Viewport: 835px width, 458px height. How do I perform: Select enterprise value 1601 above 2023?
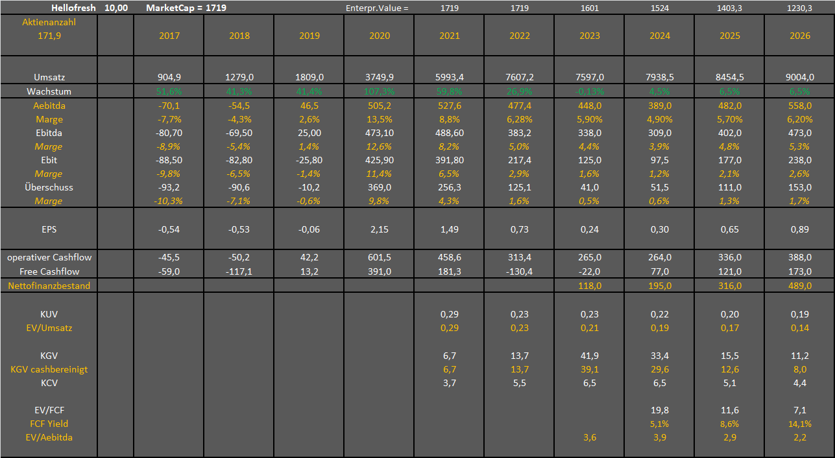(x=590, y=8)
